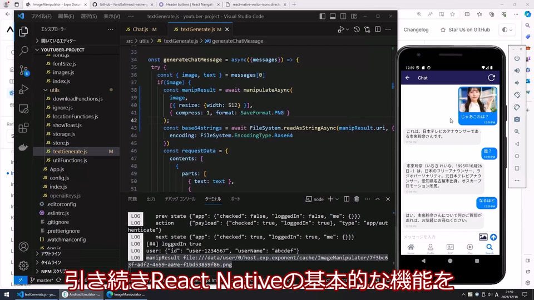Click the message input field in chat

coord(440,237)
